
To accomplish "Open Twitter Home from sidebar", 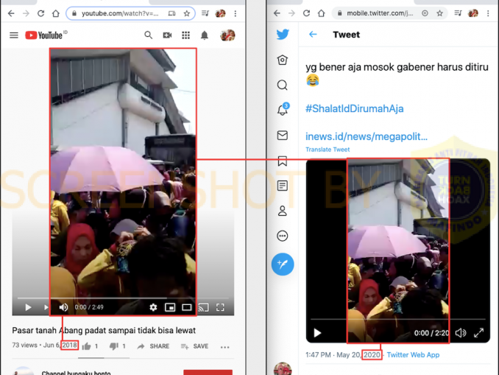I will pyautogui.click(x=283, y=60).
